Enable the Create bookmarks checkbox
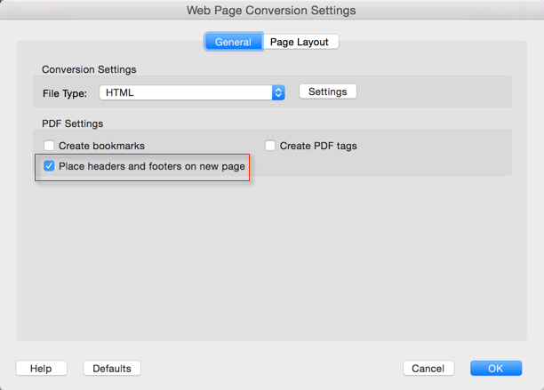The image size is (544, 390). [x=50, y=146]
